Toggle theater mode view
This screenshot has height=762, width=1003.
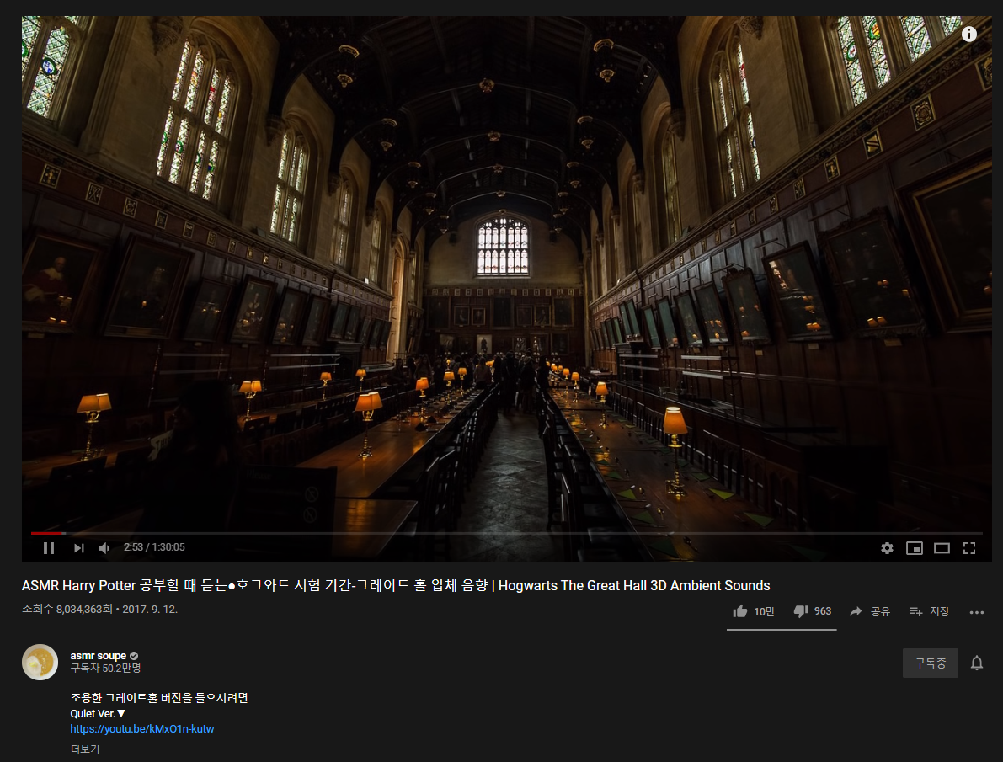(942, 547)
